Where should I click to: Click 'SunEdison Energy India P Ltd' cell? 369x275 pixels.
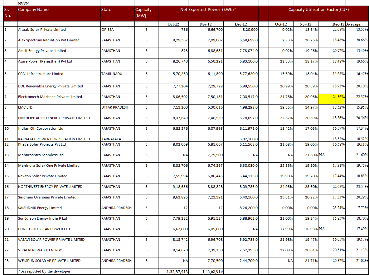pos(59,220)
